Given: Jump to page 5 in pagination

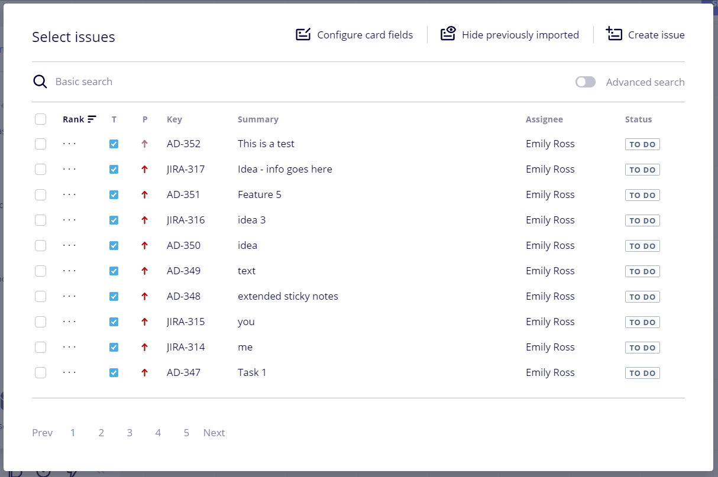Looking at the screenshot, I should (x=186, y=433).
